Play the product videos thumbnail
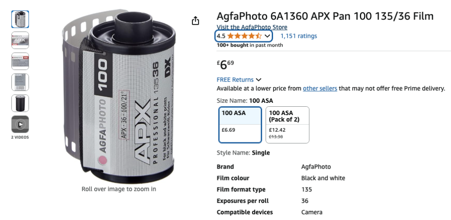The height and width of the screenshot is (220, 451). pyautogui.click(x=20, y=124)
